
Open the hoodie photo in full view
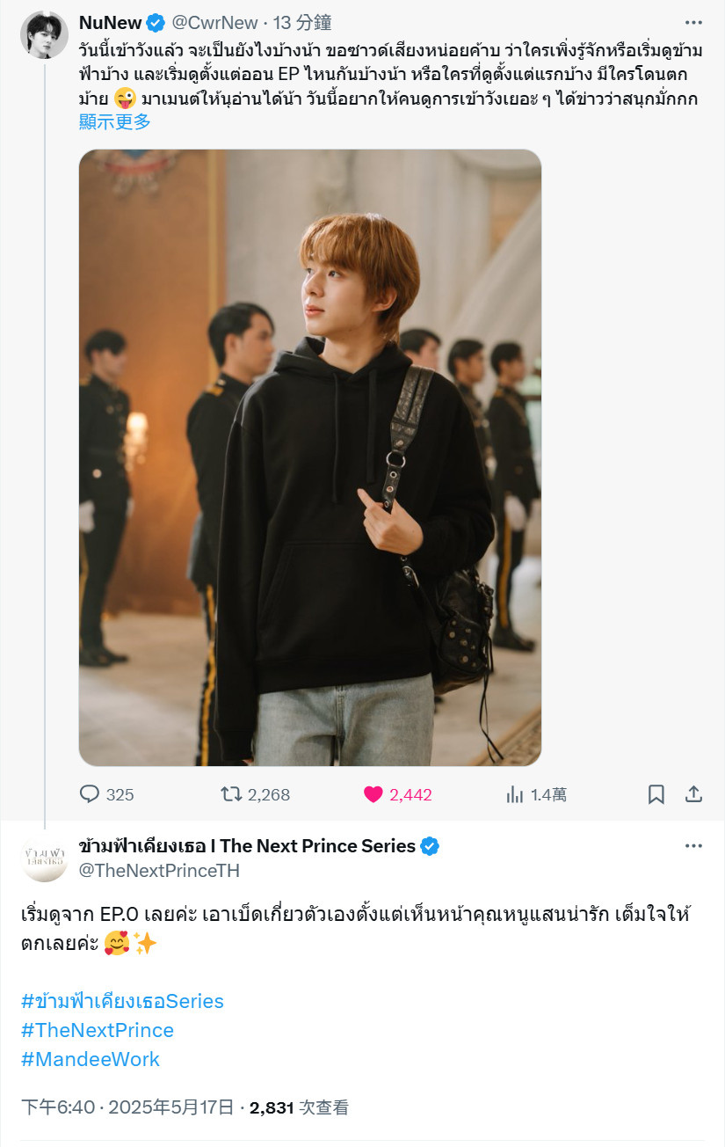click(x=310, y=457)
